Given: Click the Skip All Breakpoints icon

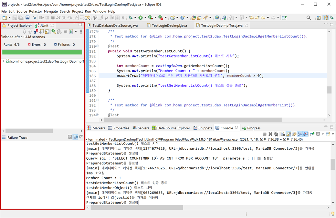Looking at the screenshot, I should pos(35,18).
